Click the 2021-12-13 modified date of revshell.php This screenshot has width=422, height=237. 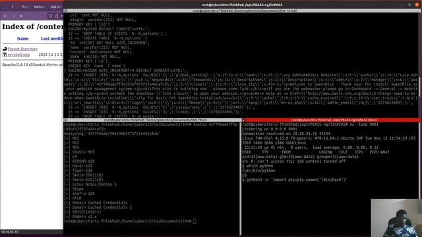[51, 55]
